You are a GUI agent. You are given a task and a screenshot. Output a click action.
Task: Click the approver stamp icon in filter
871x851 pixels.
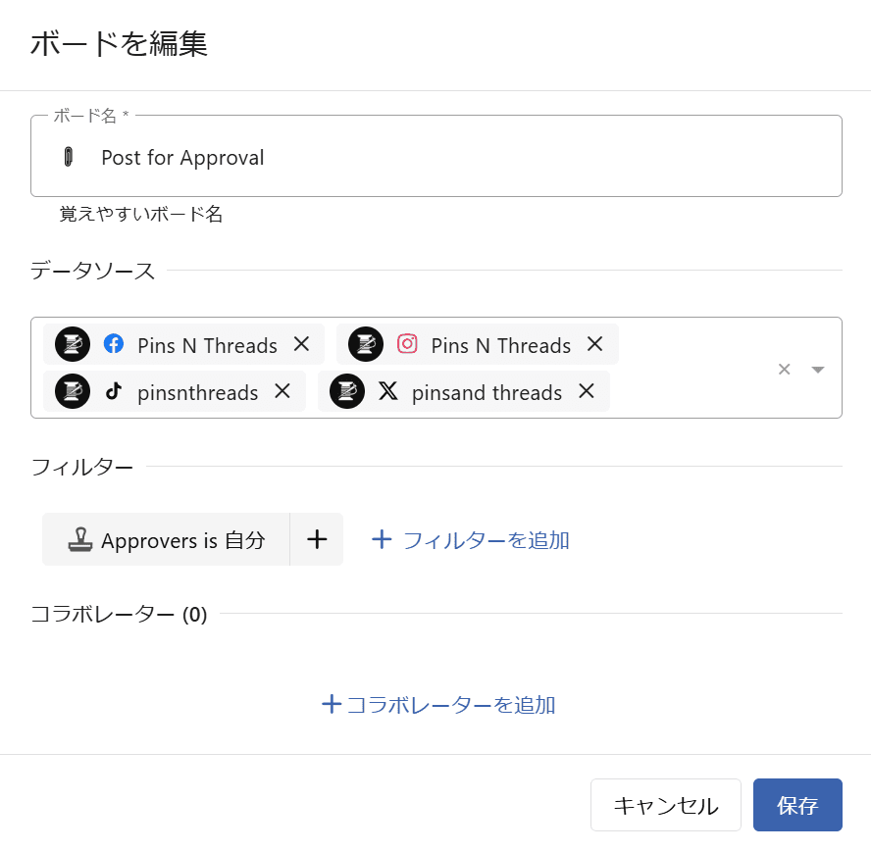[80, 539]
